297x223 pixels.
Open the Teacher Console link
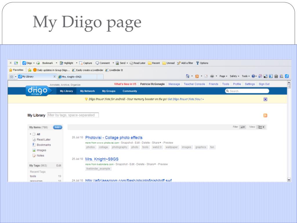194,84
